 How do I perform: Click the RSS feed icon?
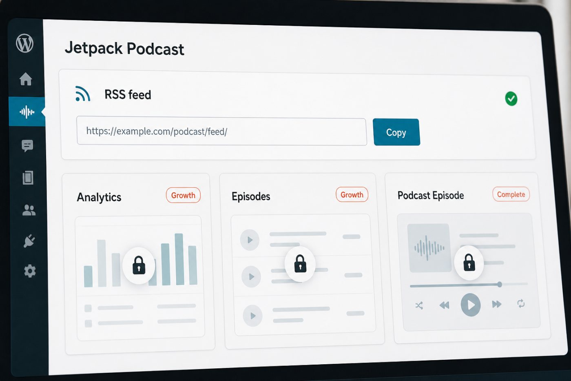(x=82, y=94)
